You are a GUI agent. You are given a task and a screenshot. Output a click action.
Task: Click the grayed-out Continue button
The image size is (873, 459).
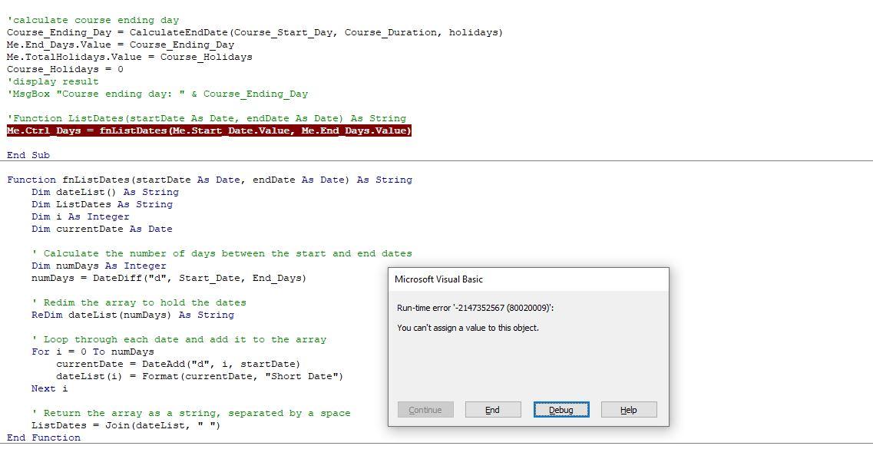(425, 410)
